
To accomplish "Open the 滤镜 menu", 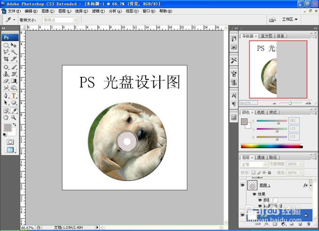I will (98, 11).
